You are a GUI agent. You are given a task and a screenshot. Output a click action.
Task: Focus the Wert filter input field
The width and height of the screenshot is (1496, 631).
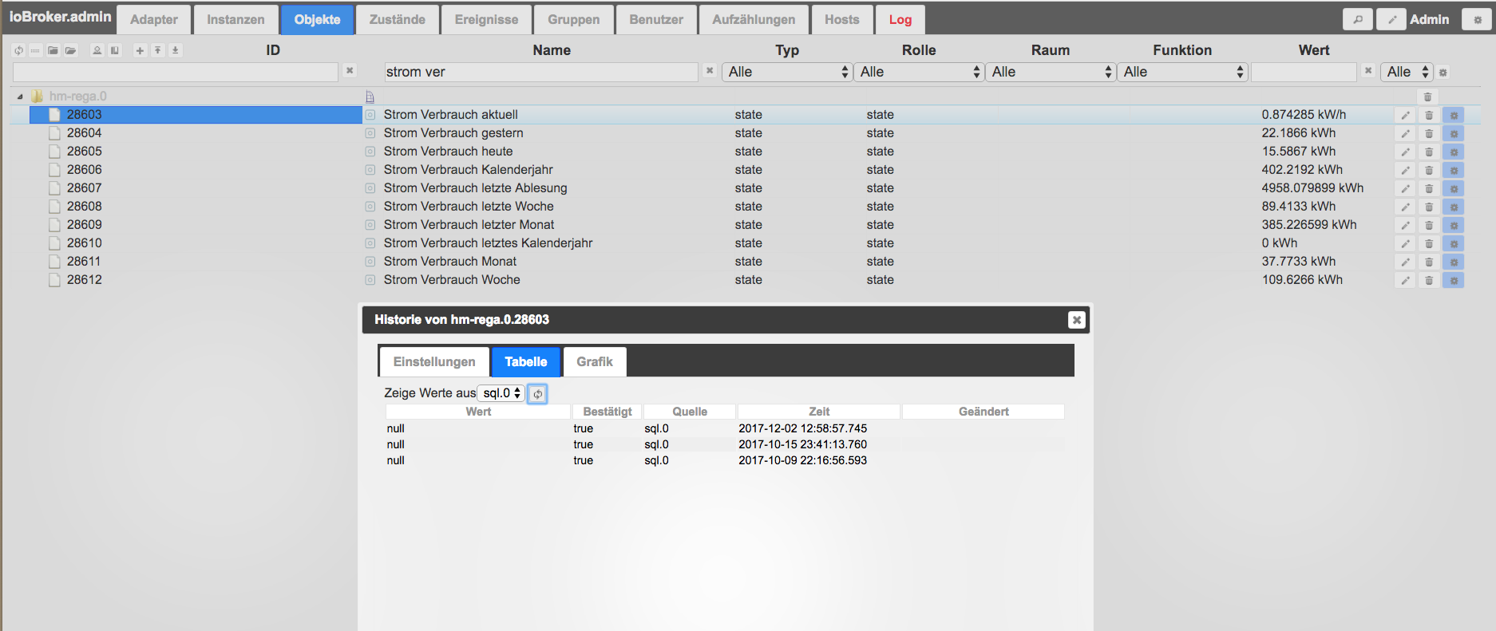[x=1304, y=72]
